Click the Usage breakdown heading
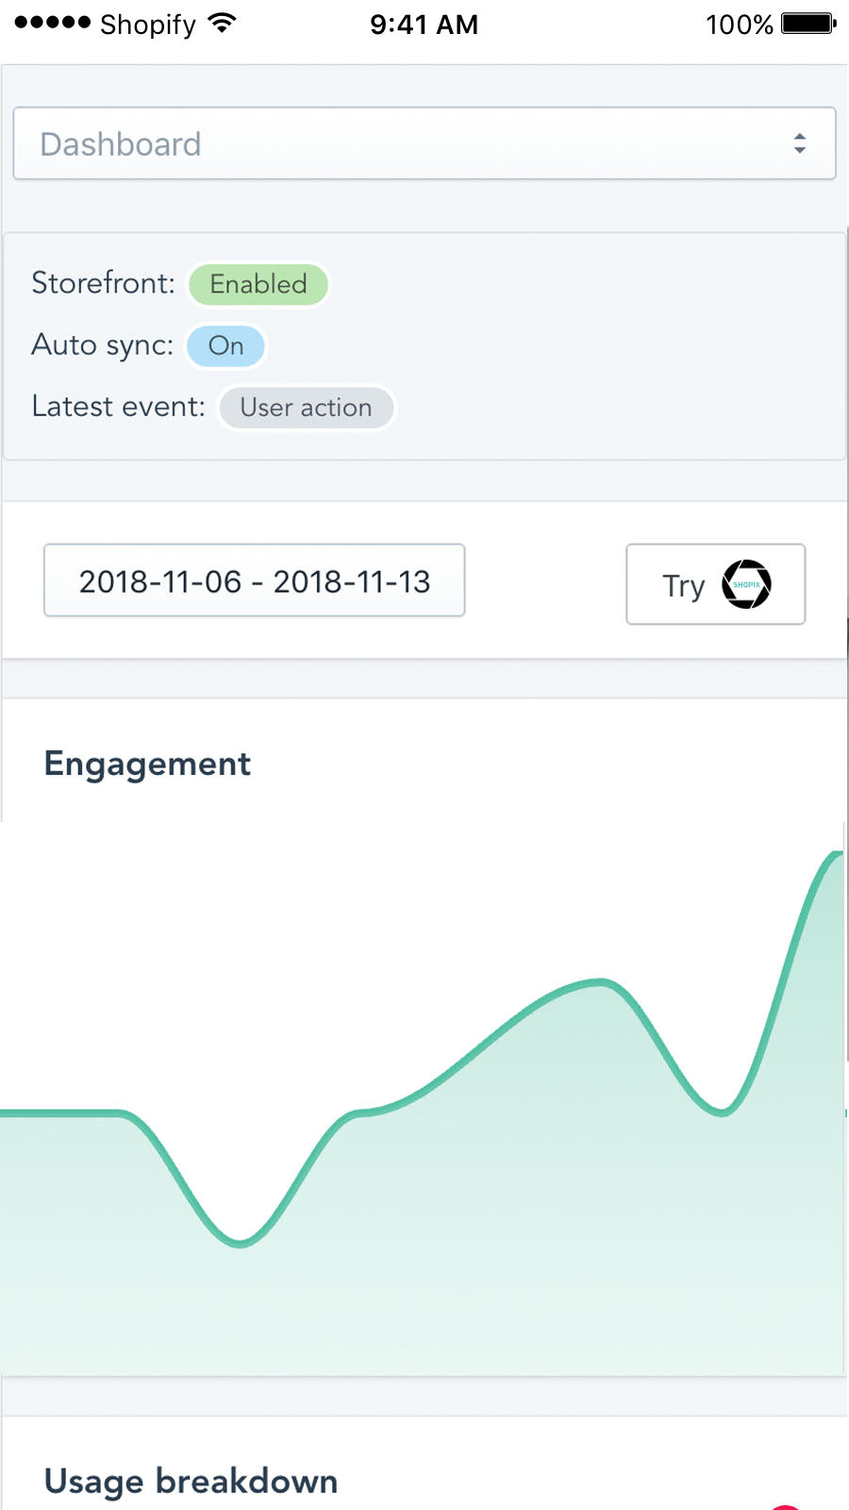849x1510 pixels. [x=191, y=1481]
